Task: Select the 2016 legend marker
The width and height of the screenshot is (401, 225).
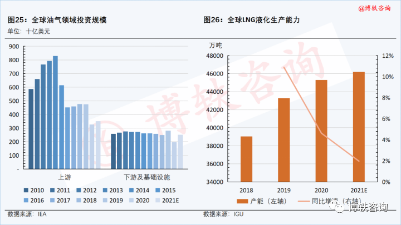Action: [27, 201]
